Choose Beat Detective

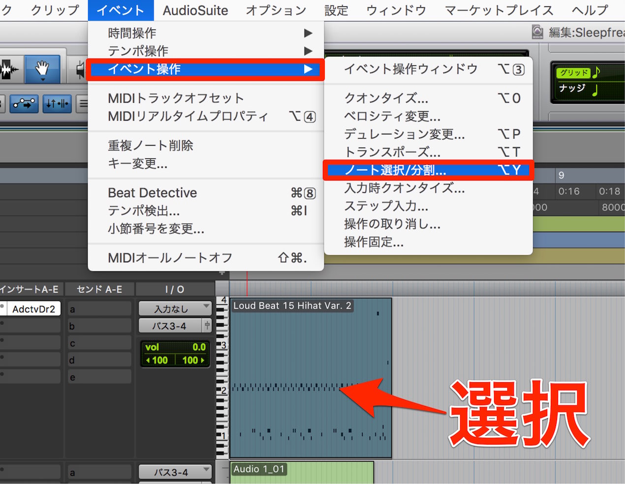(206, 193)
